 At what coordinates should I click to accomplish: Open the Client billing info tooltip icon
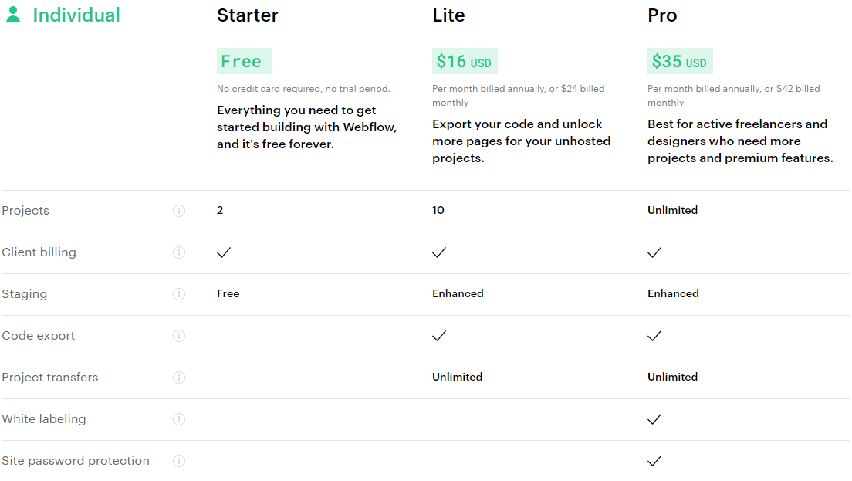tap(179, 252)
